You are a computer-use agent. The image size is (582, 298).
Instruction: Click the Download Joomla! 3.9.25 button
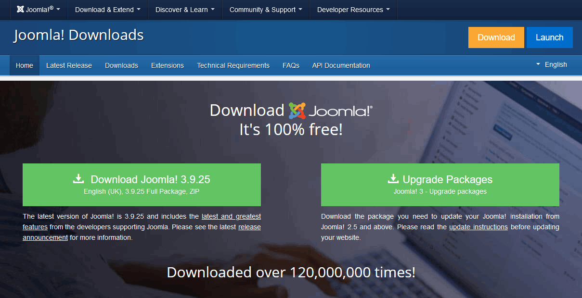[142, 185]
